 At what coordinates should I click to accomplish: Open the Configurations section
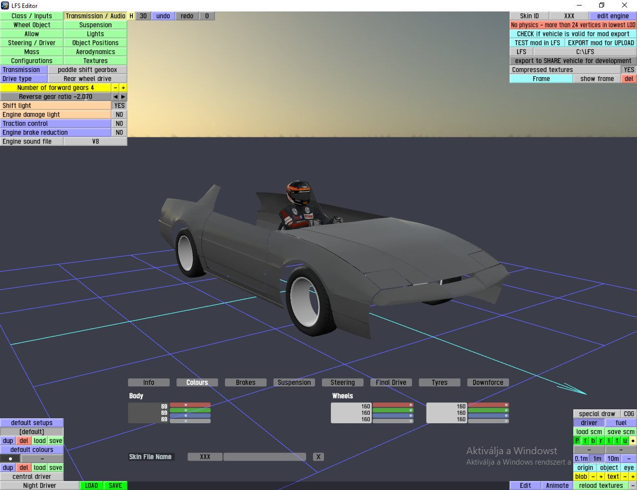[x=32, y=61]
